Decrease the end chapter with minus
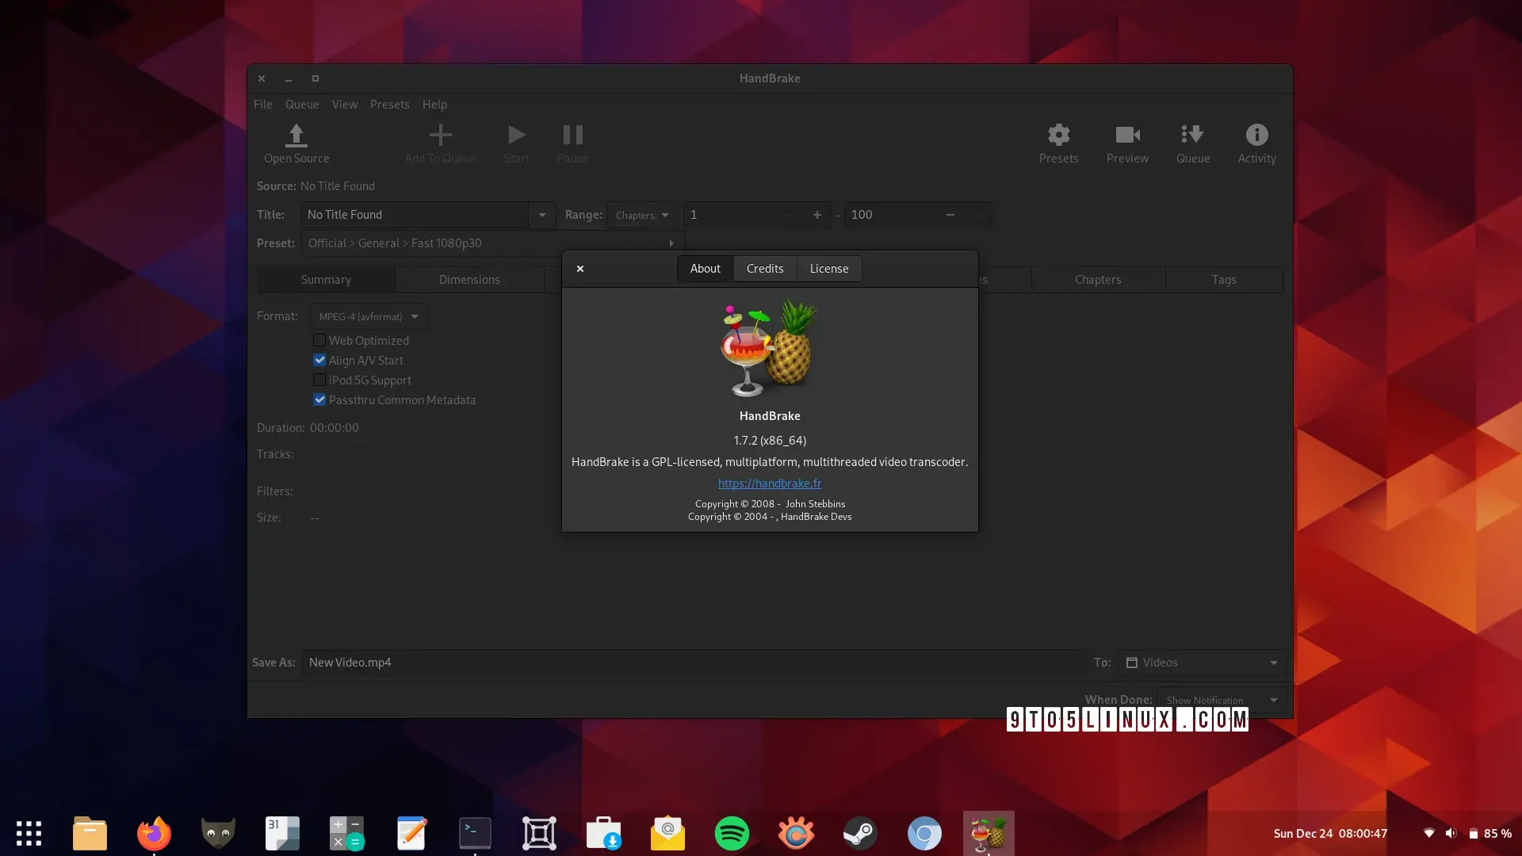1522x856 pixels. coord(950,215)
